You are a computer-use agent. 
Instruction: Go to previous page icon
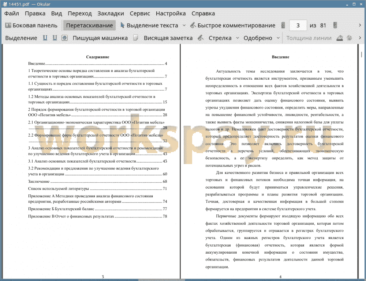283,26
